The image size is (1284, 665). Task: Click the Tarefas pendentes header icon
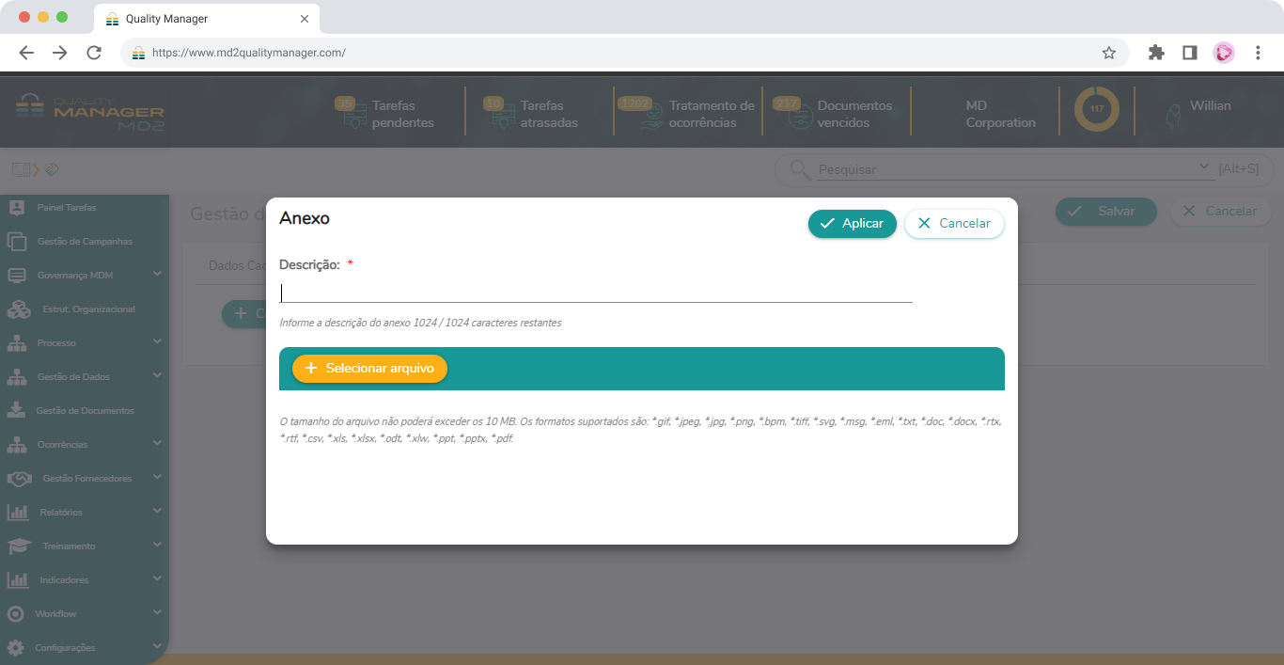[x=352, y=114]
